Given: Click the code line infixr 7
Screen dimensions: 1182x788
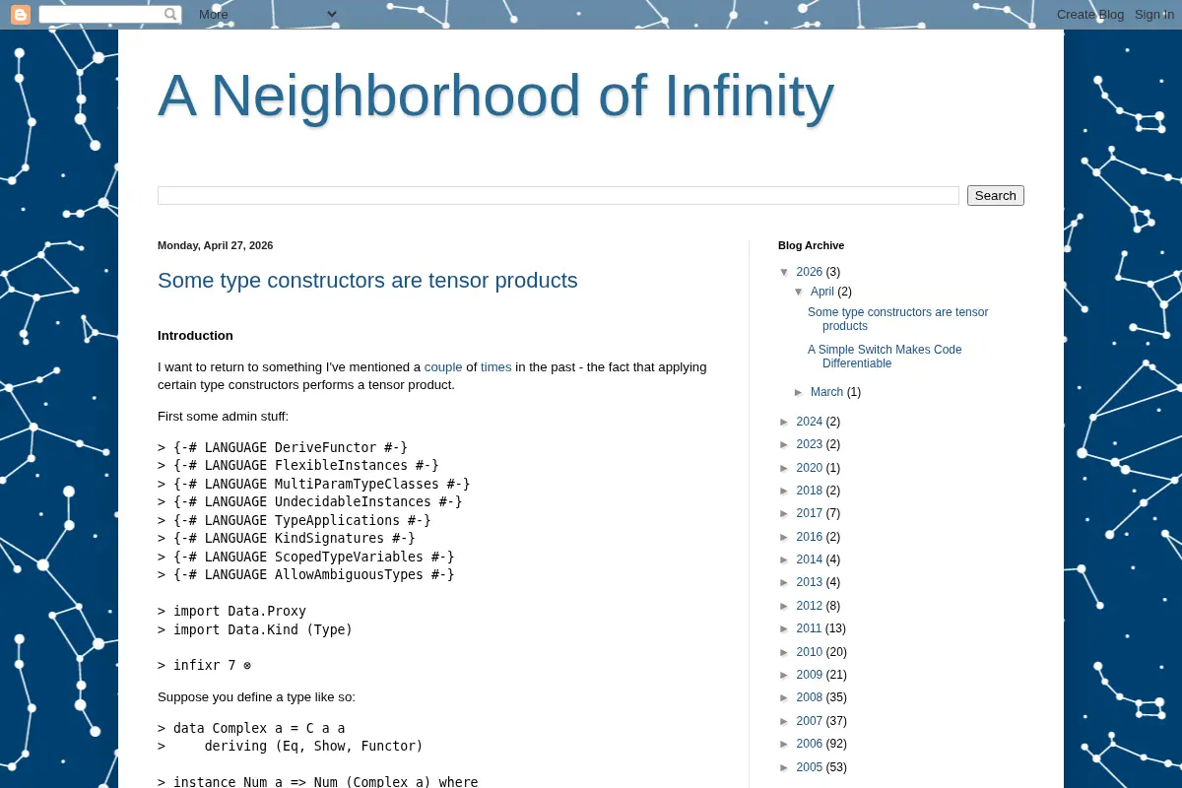Looking at the screenshot, I should (x=205, y=666).
